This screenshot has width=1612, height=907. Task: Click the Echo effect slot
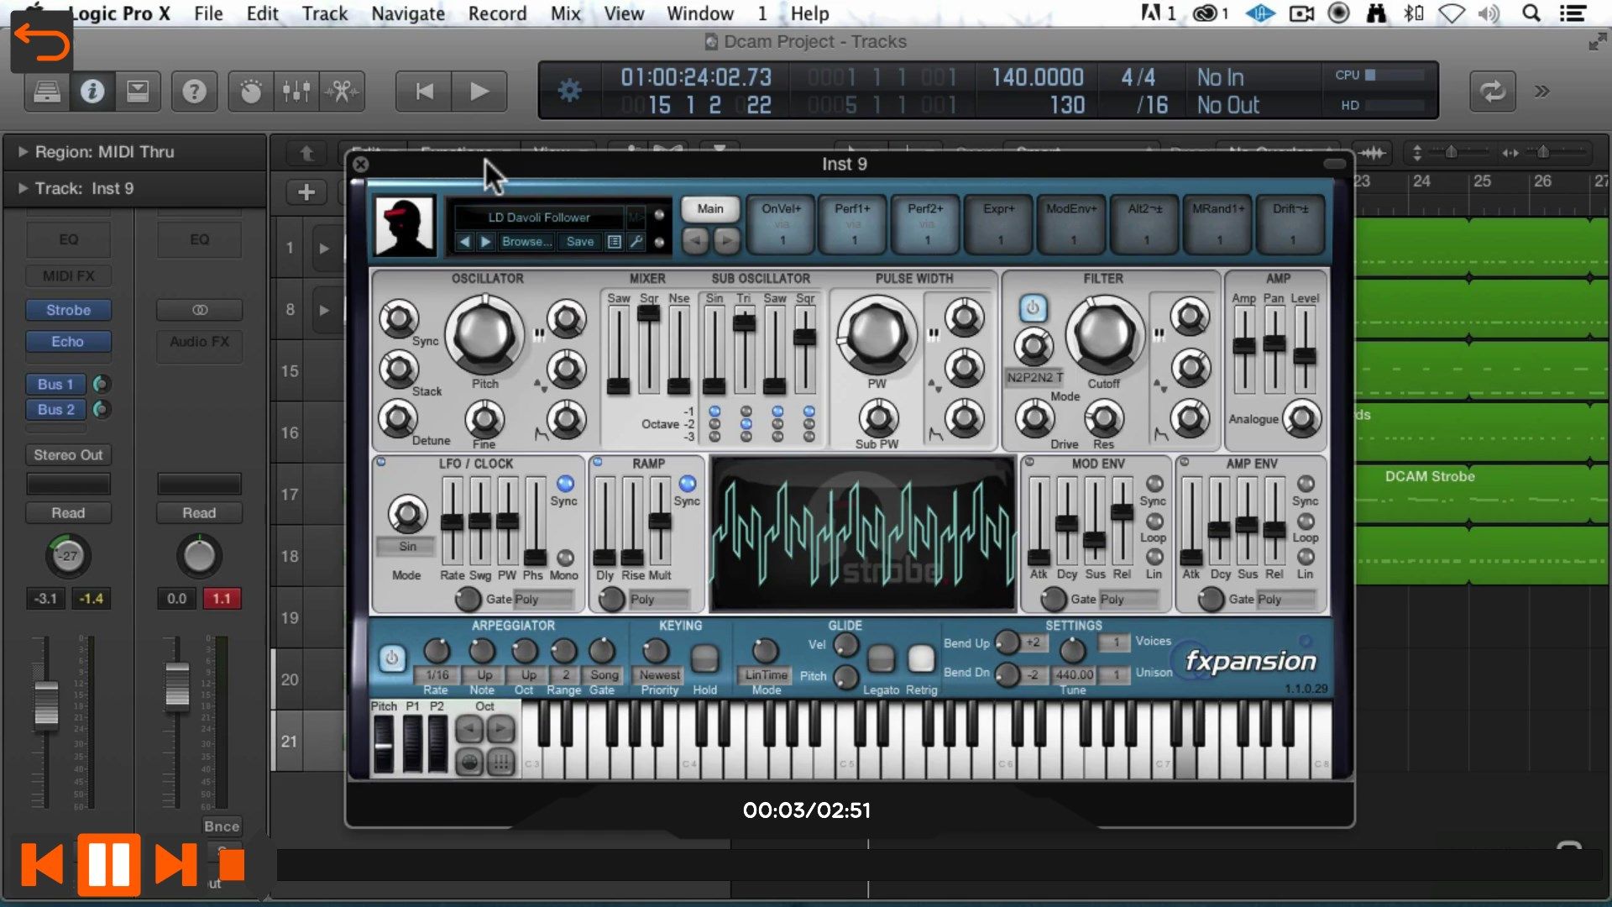(68, 342)
